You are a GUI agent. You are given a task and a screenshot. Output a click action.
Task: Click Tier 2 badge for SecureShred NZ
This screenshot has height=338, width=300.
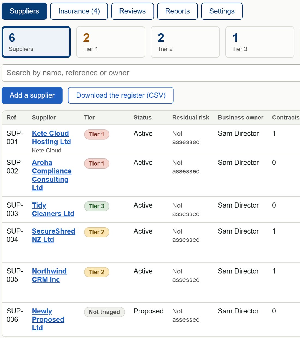coord(97,232)
